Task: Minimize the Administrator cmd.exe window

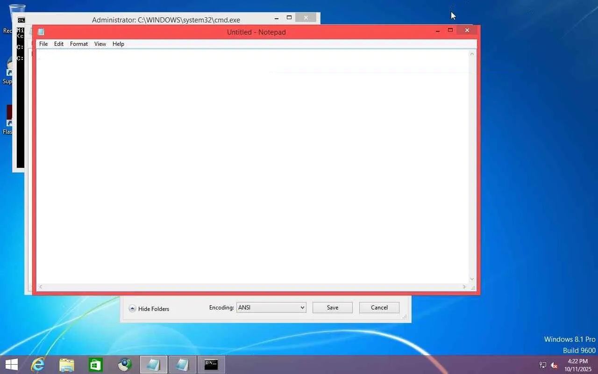Action: [277, 18]
